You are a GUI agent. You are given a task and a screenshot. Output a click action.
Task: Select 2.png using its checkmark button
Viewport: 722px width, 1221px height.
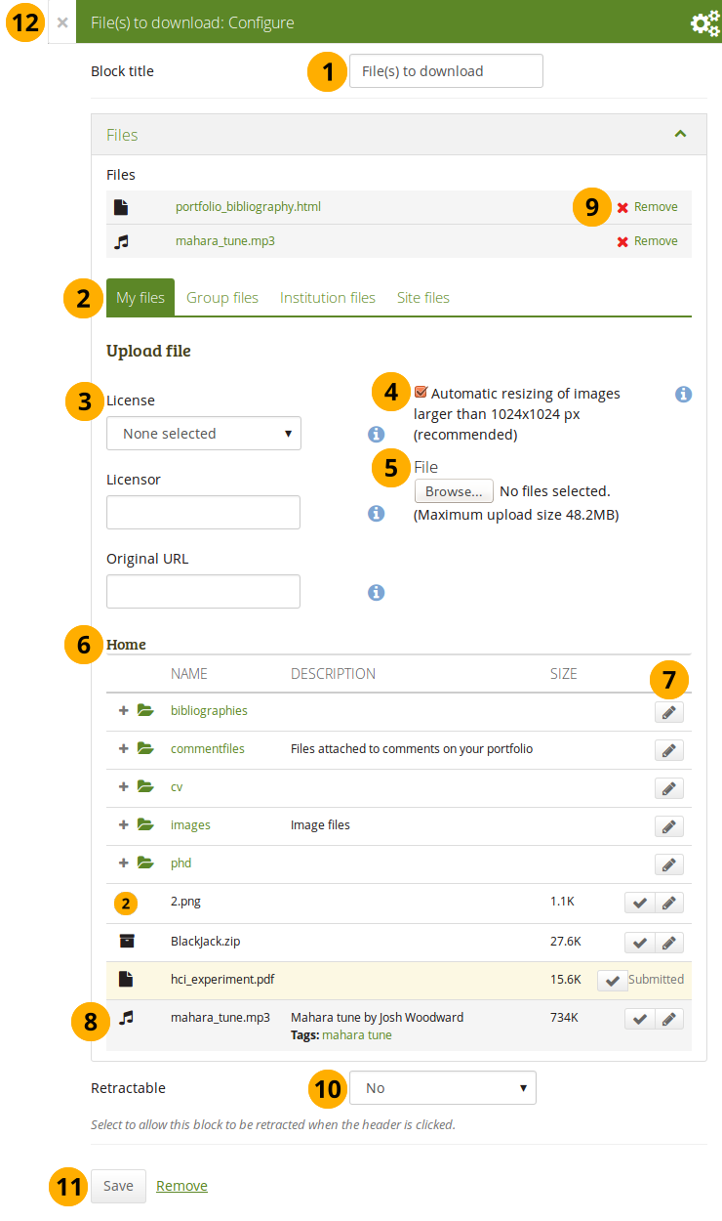click(639, 904)
